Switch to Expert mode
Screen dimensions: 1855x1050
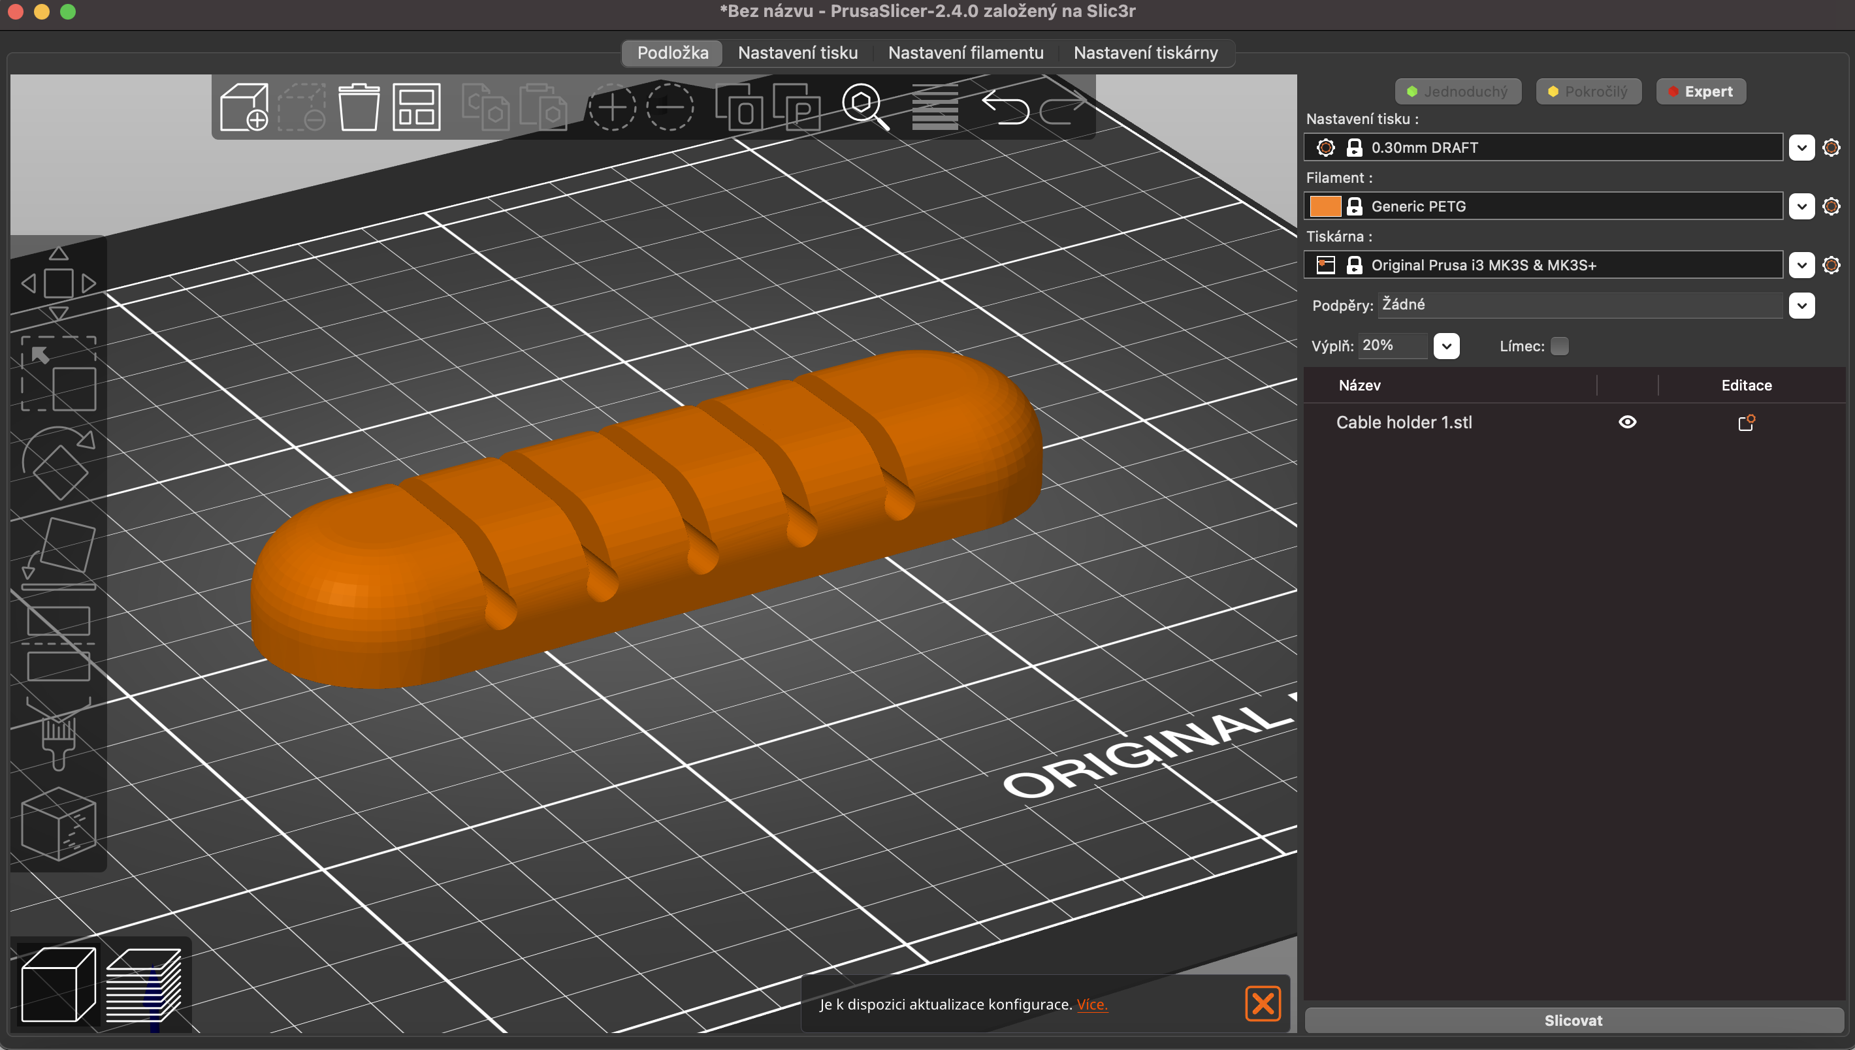(1701, 91)
